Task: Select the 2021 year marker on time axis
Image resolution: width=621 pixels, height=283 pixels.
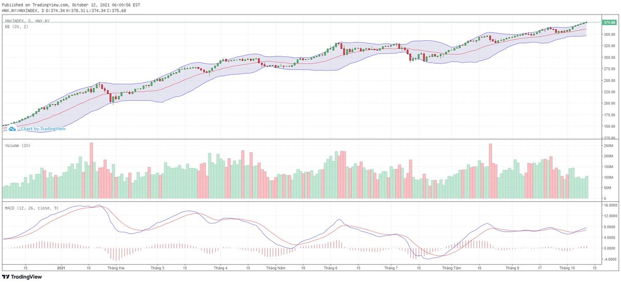Action: coord(61,268)
